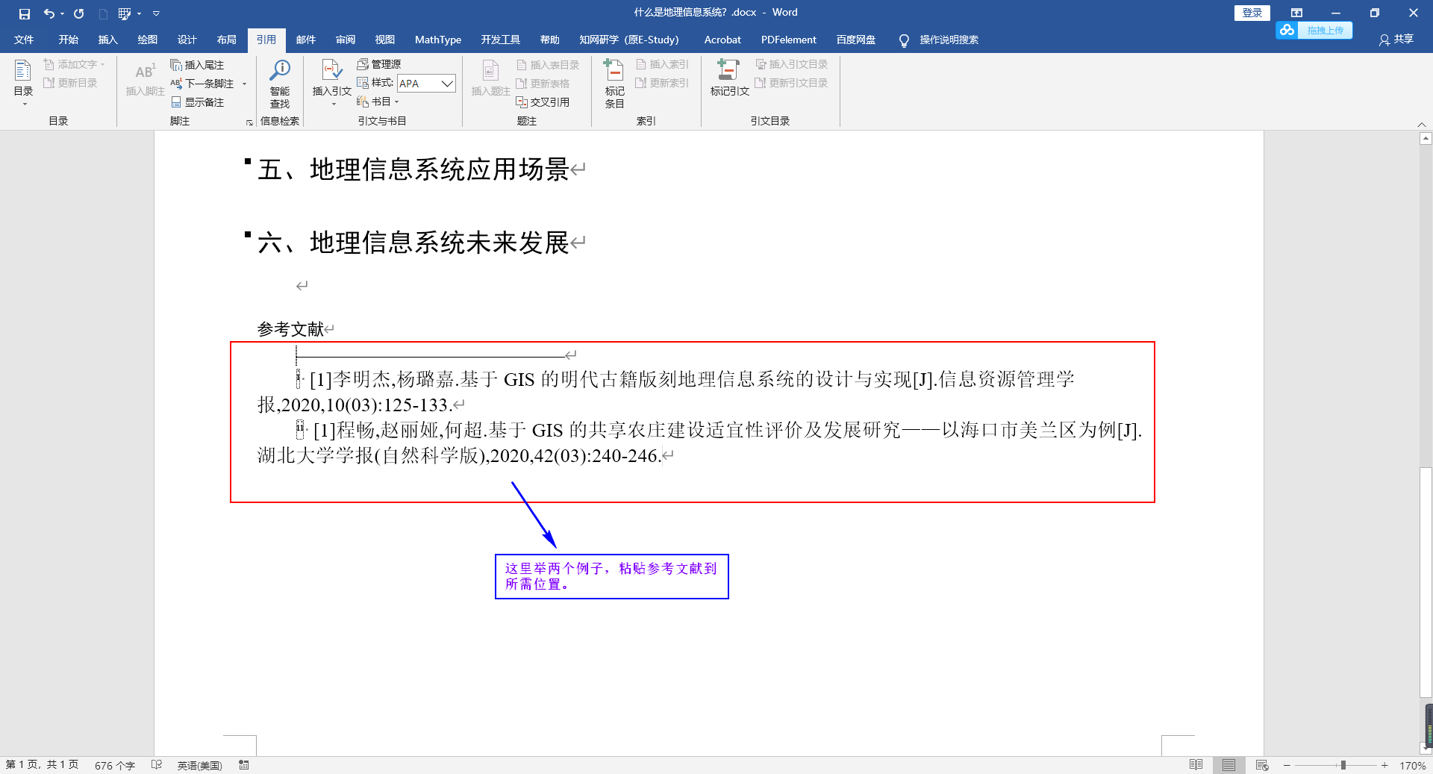Switch to the 插入 Insert tab
This screenshot has width=1433, height=774.
tap(107, 40)
